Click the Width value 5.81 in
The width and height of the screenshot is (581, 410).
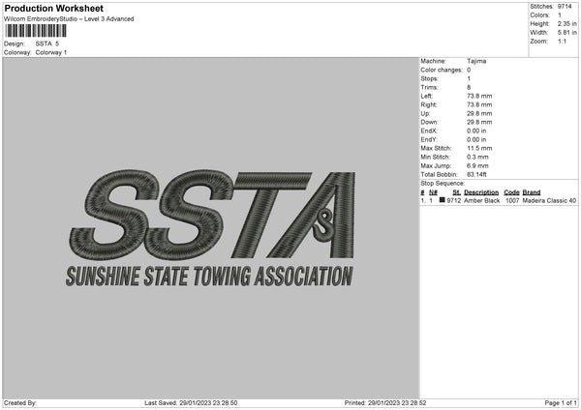pos(566,33)
